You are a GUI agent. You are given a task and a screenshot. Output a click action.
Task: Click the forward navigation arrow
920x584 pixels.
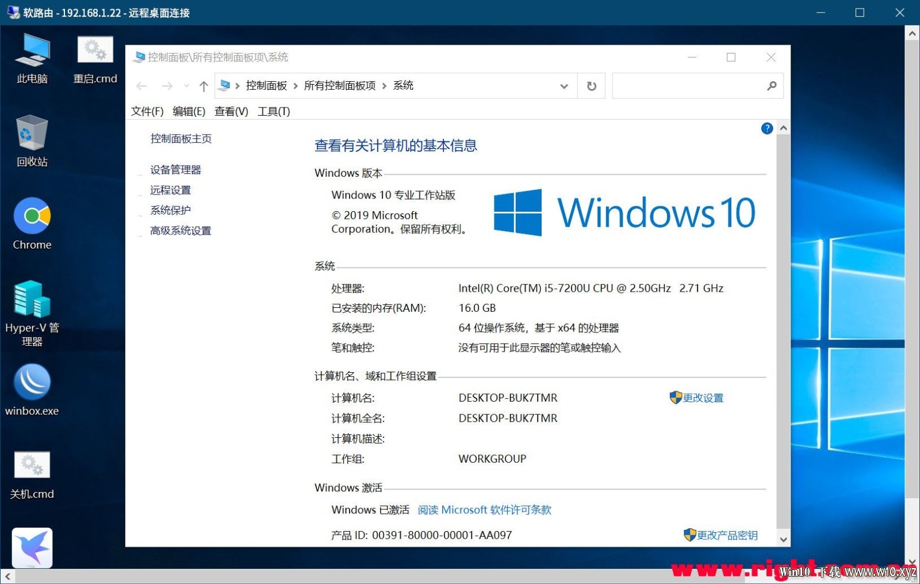167,86
